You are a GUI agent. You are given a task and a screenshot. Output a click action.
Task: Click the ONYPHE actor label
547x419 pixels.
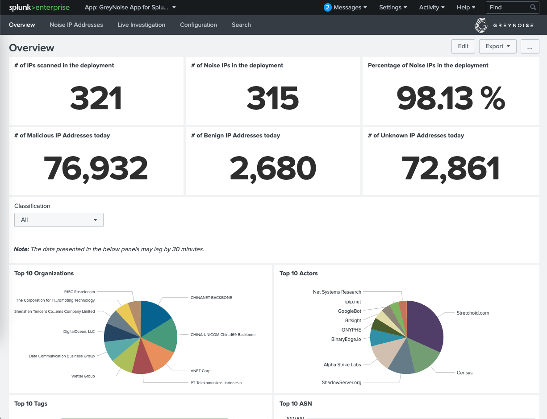(x=351, y=330)
